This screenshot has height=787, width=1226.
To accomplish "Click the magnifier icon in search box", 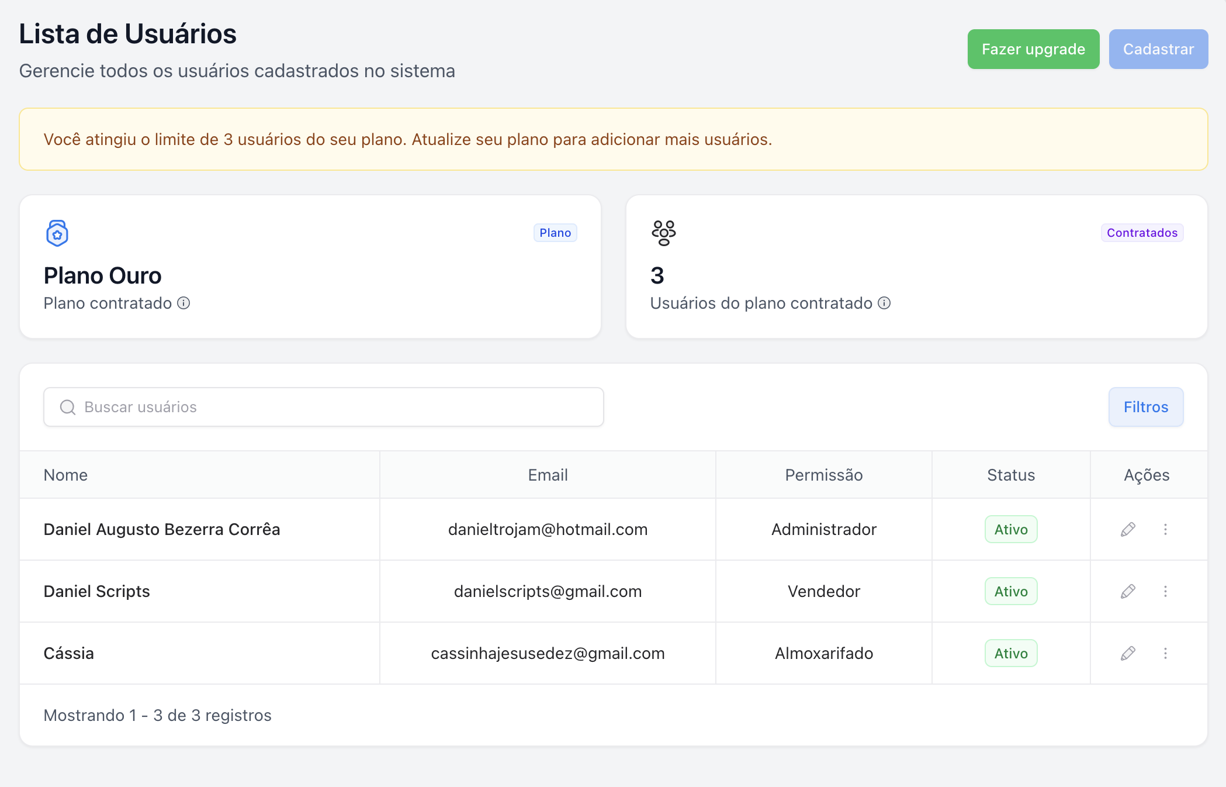I will (68, 407).
